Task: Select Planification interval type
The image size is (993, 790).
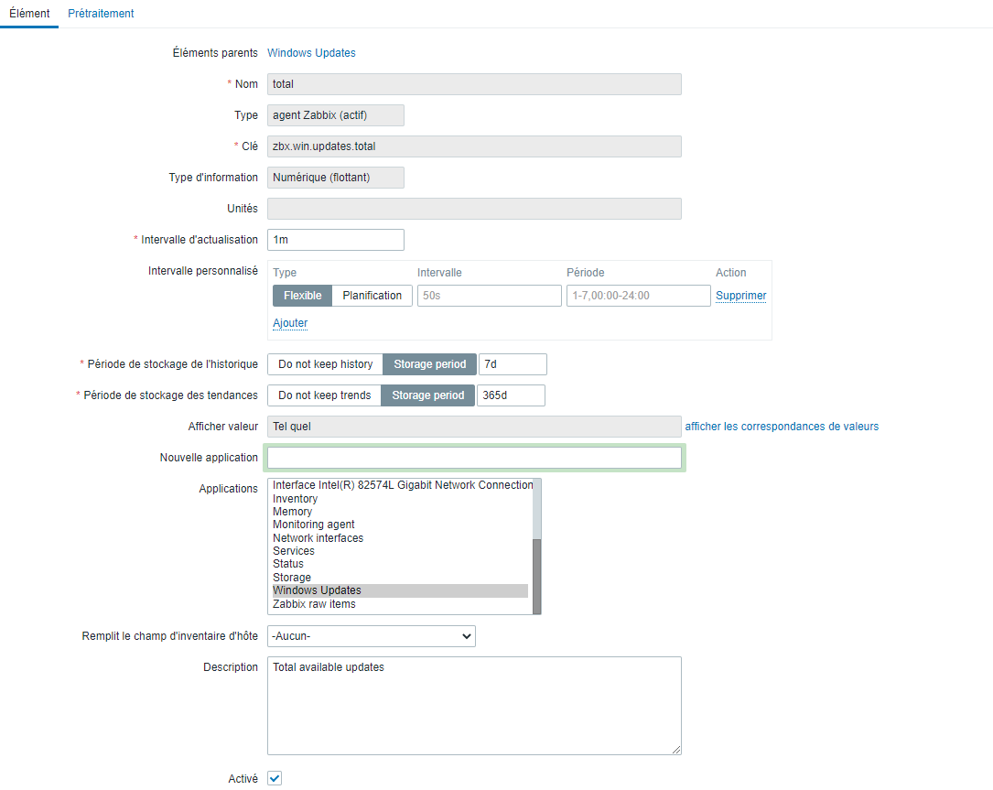Action: tap(372, 296)
